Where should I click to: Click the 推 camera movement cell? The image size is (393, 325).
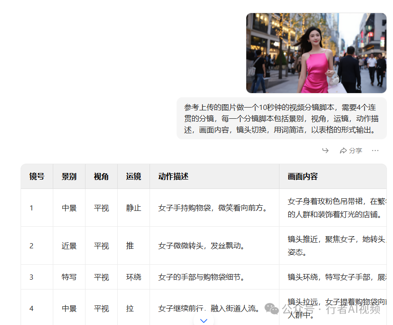(x=134, y=246)
